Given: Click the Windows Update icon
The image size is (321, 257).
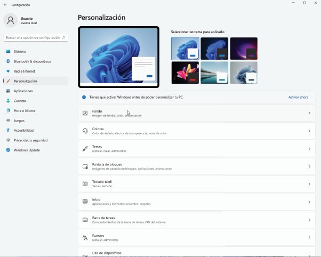Looking at the screenshot, I should tap(8, 150).
